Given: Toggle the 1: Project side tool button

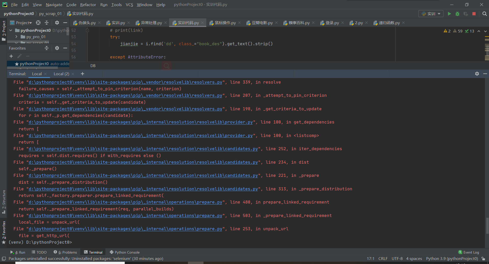Looking at the screenshot, I should (x=4, y=30).
